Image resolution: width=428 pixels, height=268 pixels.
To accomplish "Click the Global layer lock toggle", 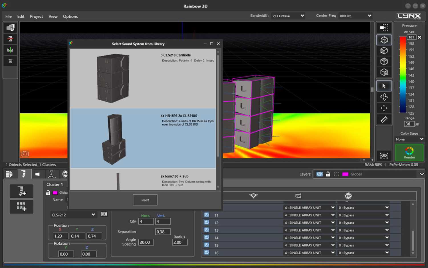I will point(328,174).
